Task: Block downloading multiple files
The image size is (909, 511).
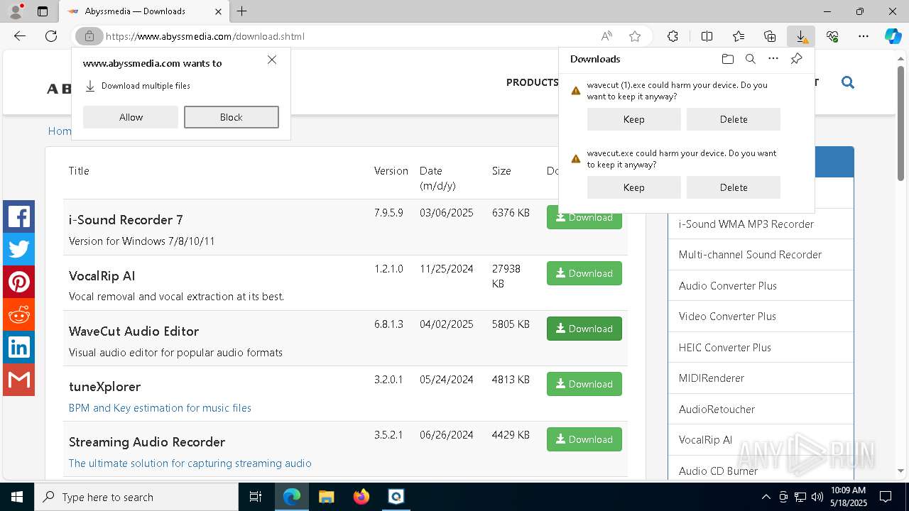Action: pos(232,117)
